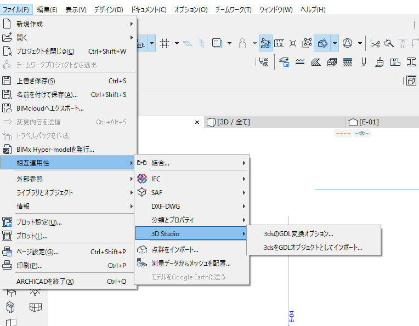
Task: Click the snap point X icon
Action: click(293, 43)
